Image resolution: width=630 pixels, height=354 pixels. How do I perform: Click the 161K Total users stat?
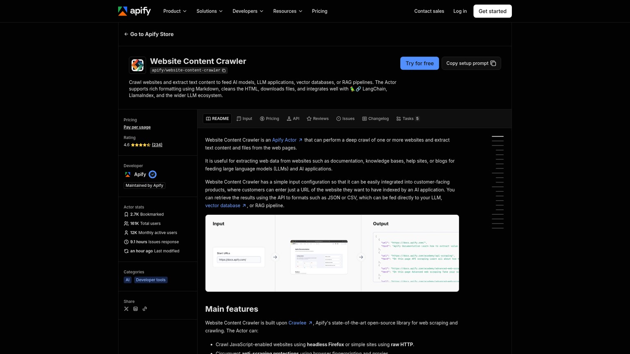(142, 224)
